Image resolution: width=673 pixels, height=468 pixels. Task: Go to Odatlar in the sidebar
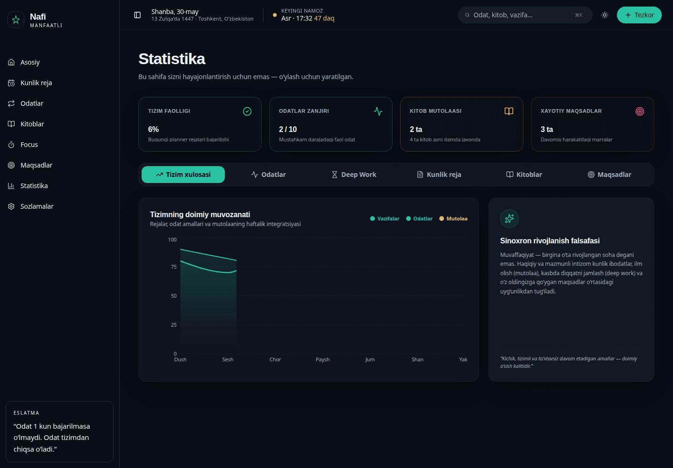[60, 103]
